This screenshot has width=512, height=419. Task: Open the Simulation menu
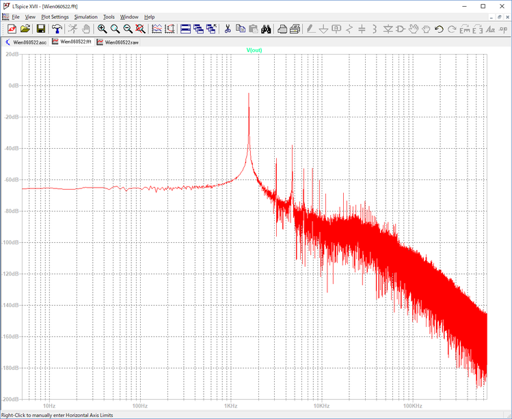85,16
